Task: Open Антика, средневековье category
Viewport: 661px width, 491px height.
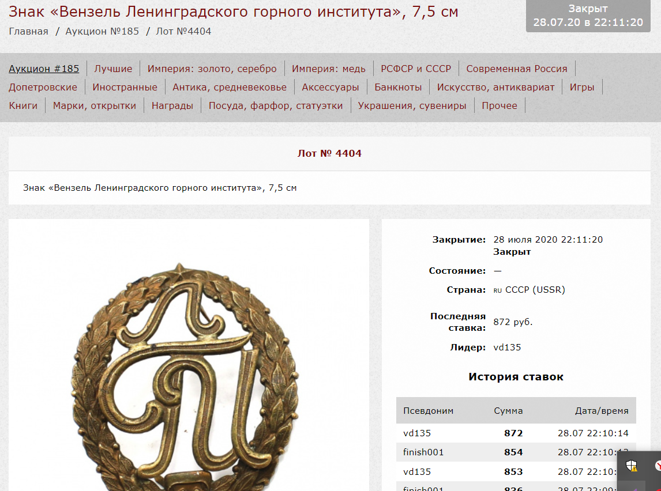Action: coord(230,87)
